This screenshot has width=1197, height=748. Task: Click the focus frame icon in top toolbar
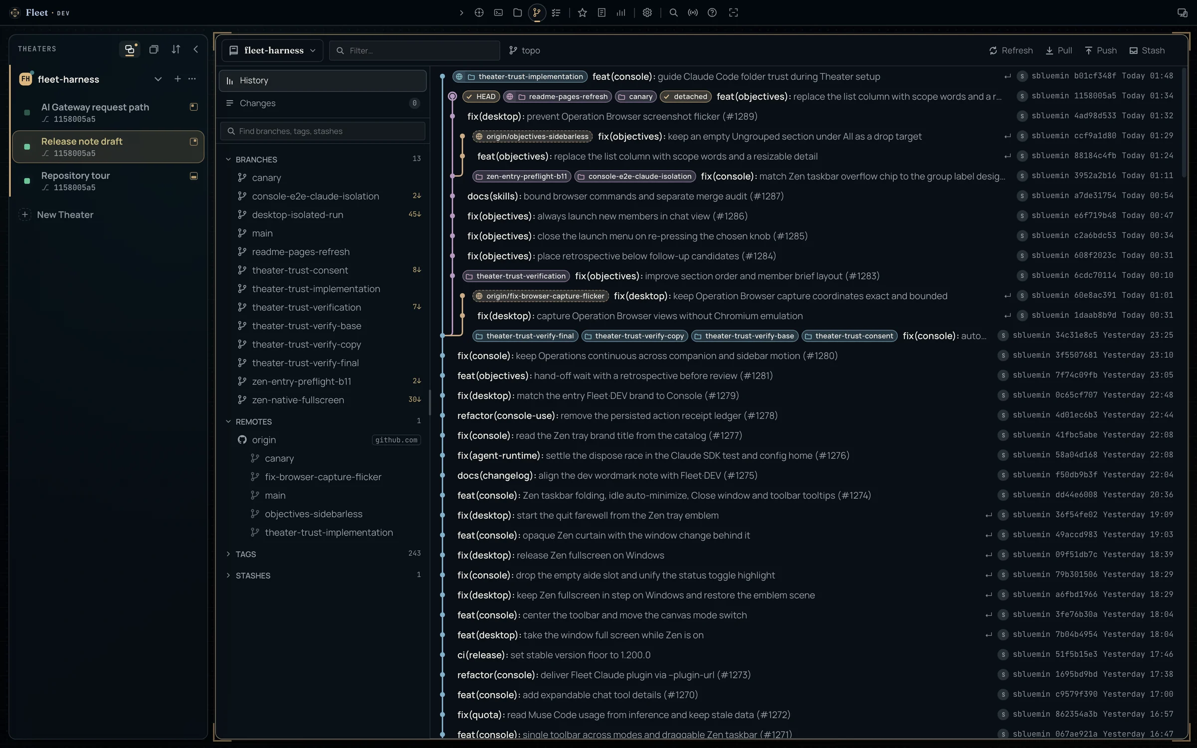click(733, 13)
